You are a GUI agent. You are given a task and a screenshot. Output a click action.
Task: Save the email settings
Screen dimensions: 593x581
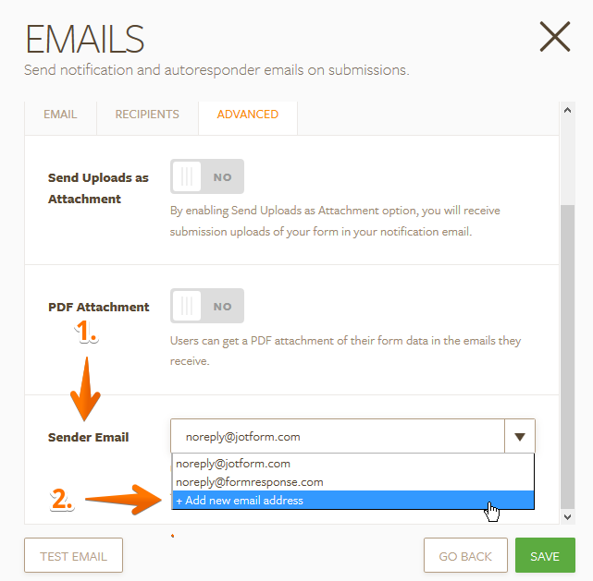click(x=545, y=556)
